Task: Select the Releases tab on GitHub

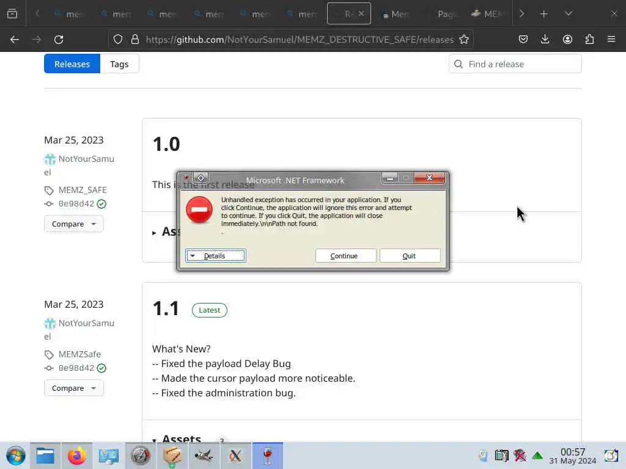Action: point(72,64)
